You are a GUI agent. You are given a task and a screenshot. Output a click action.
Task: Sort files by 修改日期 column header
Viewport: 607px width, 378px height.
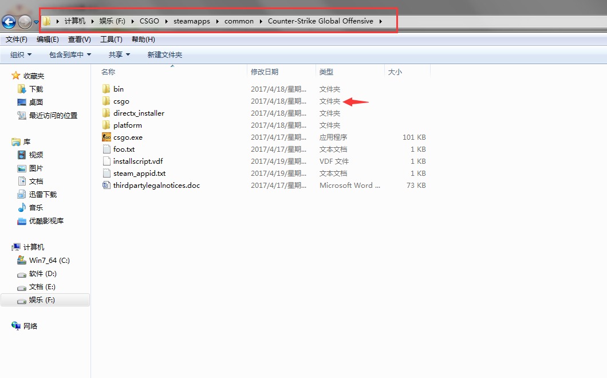point(265,72)
